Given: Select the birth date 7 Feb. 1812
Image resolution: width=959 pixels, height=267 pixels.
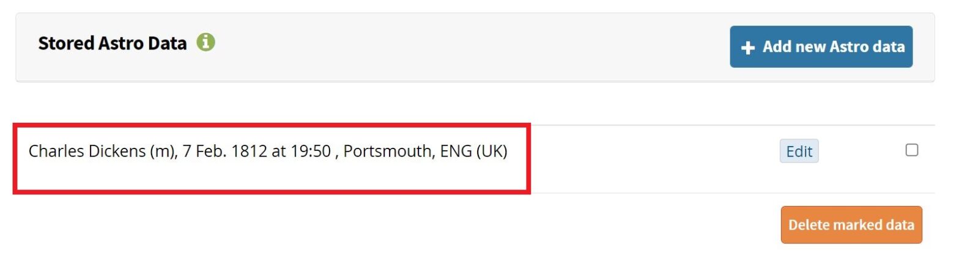Looking at the screenshot, I should (224, 152).
